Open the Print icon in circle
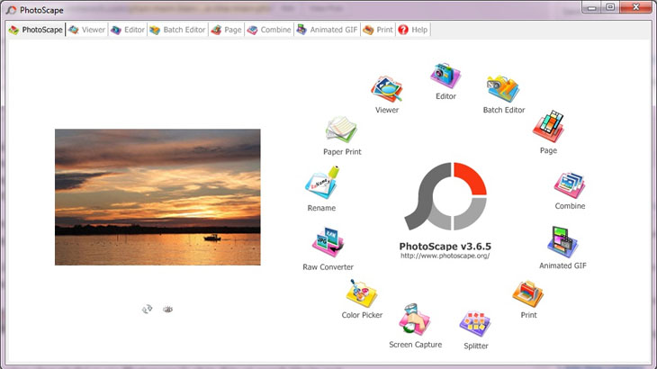Screen dimensions: 657x369 click(528, 294)
